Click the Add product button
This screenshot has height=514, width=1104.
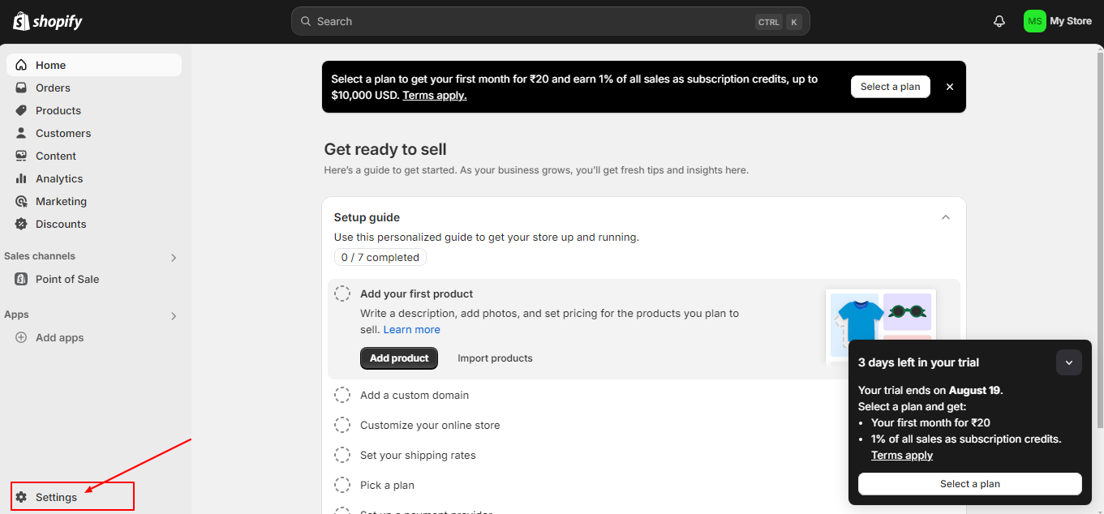click(x=398, y=358)
